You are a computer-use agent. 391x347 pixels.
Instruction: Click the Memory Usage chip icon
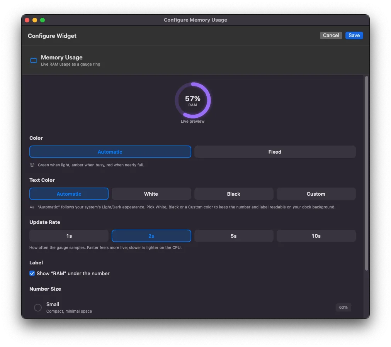click(x=33, y=61)
